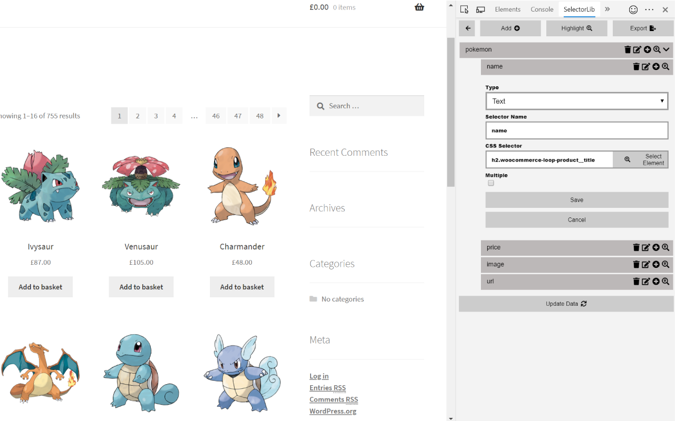The width and height of the screenshot is (675, 421).
Task: Highlight pokemon selector with magnifier icon
Action: [x=657, y=49]
